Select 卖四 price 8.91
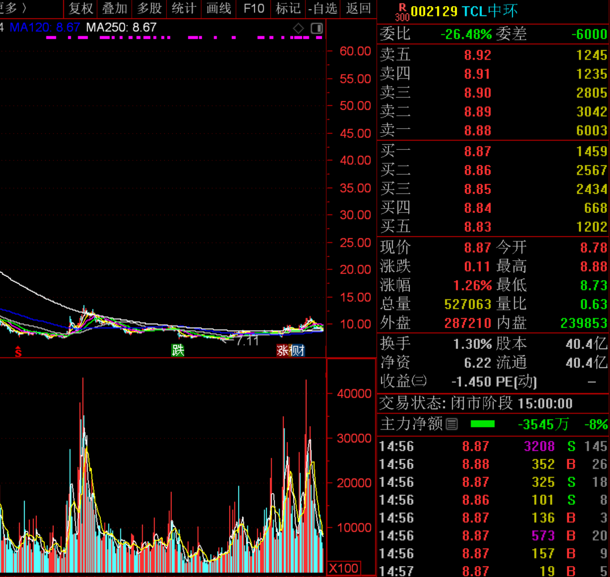 click(x=477, y=74)
